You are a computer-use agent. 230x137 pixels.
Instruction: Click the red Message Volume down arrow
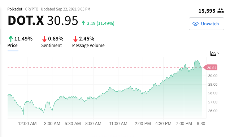point(75,39)
